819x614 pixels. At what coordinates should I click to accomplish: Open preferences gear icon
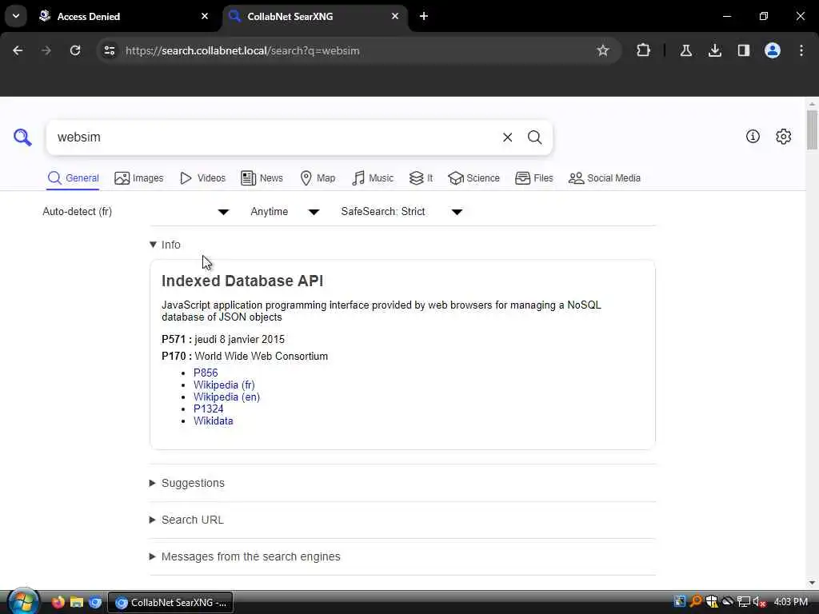[x=784, y=136]
